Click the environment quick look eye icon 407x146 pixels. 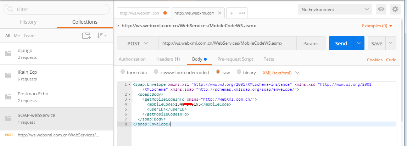[x=381, y=9]
